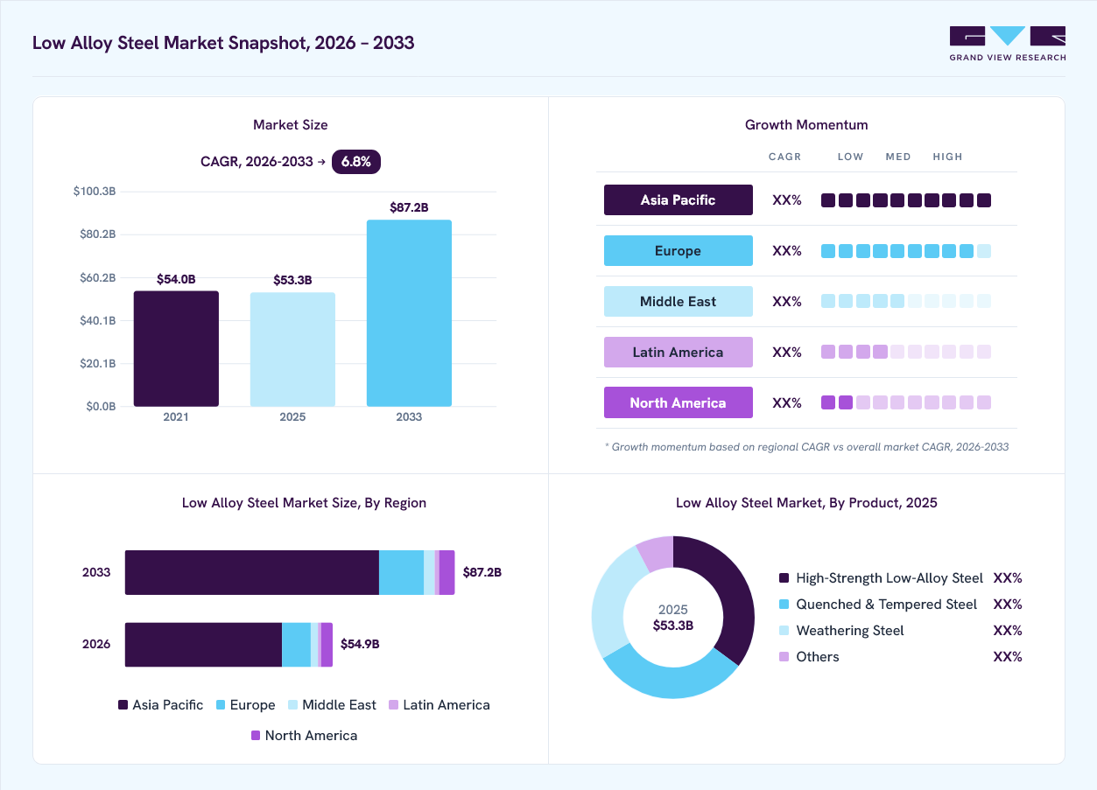Click High-Strength Low-Alloy Steel legend swatch
Viewport: 1097px width, 790px height.
[784, 578]
